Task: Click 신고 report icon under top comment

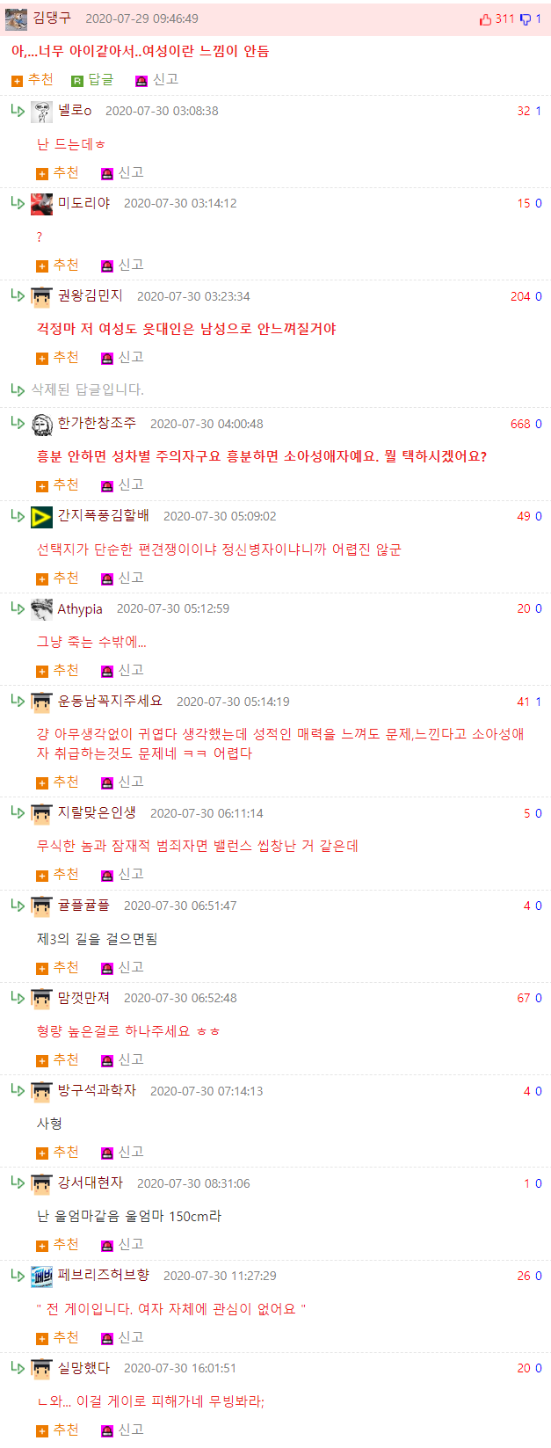Action: [x=141, y=81]
